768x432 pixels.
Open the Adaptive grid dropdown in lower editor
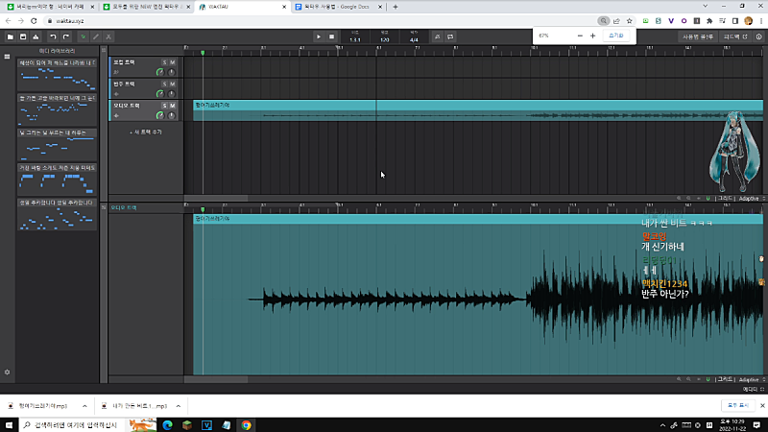click(x=746, y=380)
